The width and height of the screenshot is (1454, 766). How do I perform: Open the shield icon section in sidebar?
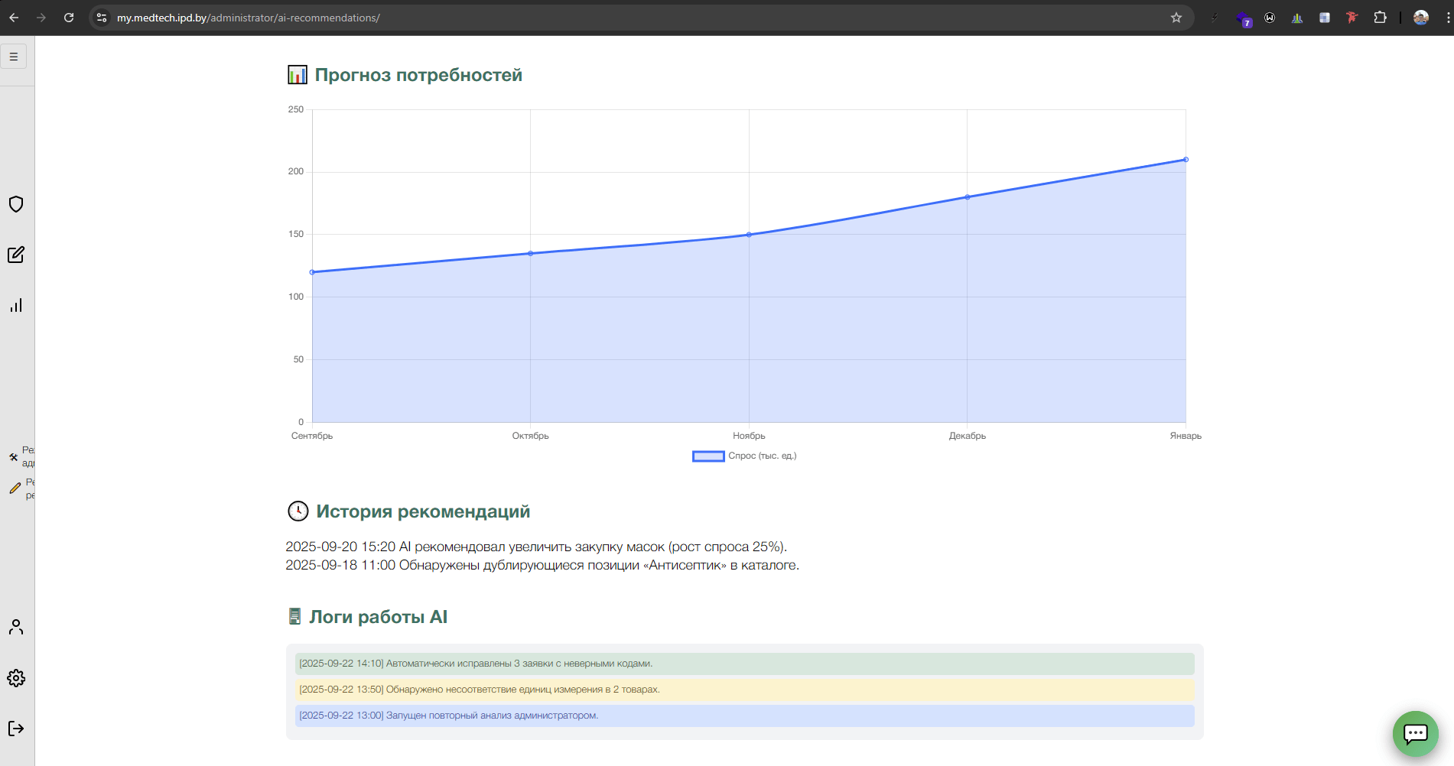coord(16,204)
